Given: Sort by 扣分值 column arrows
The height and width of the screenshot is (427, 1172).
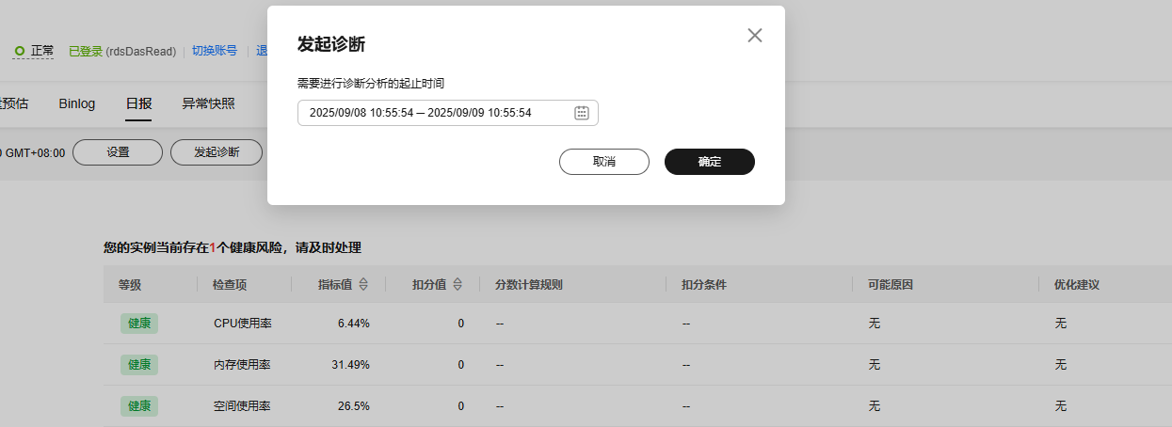Looking at the screenshot, I should 458,284.
